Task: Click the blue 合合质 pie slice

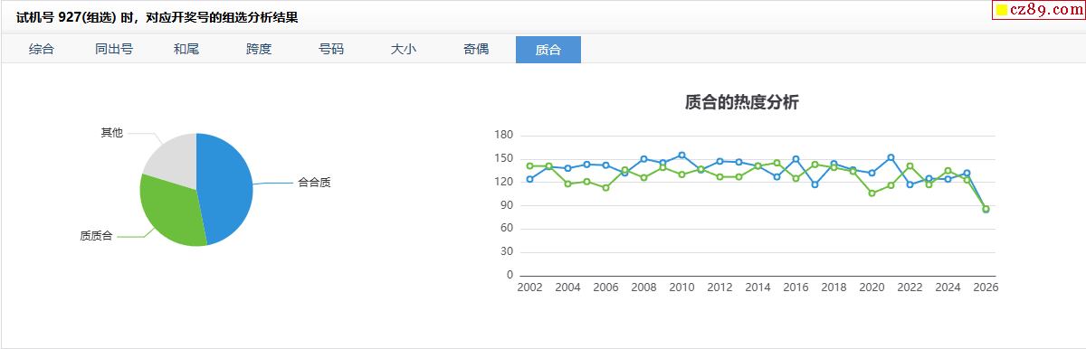Action: (x=226, y=188)
